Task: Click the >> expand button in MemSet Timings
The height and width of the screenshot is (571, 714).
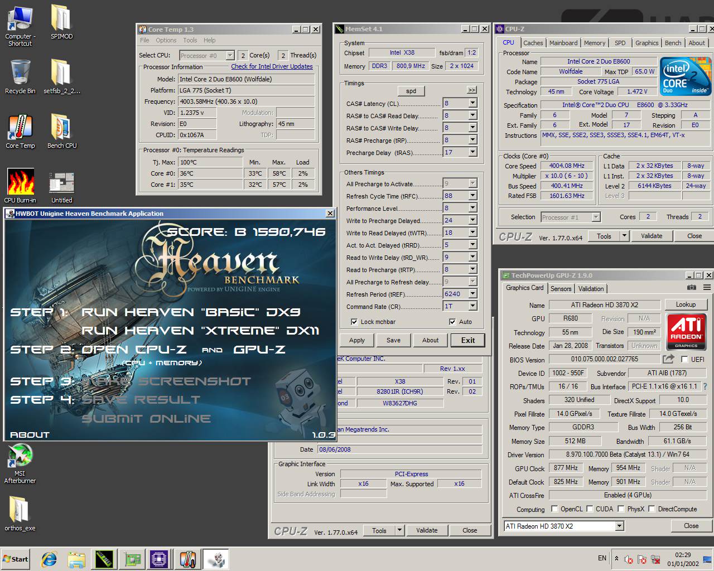Action: point(472,90)
